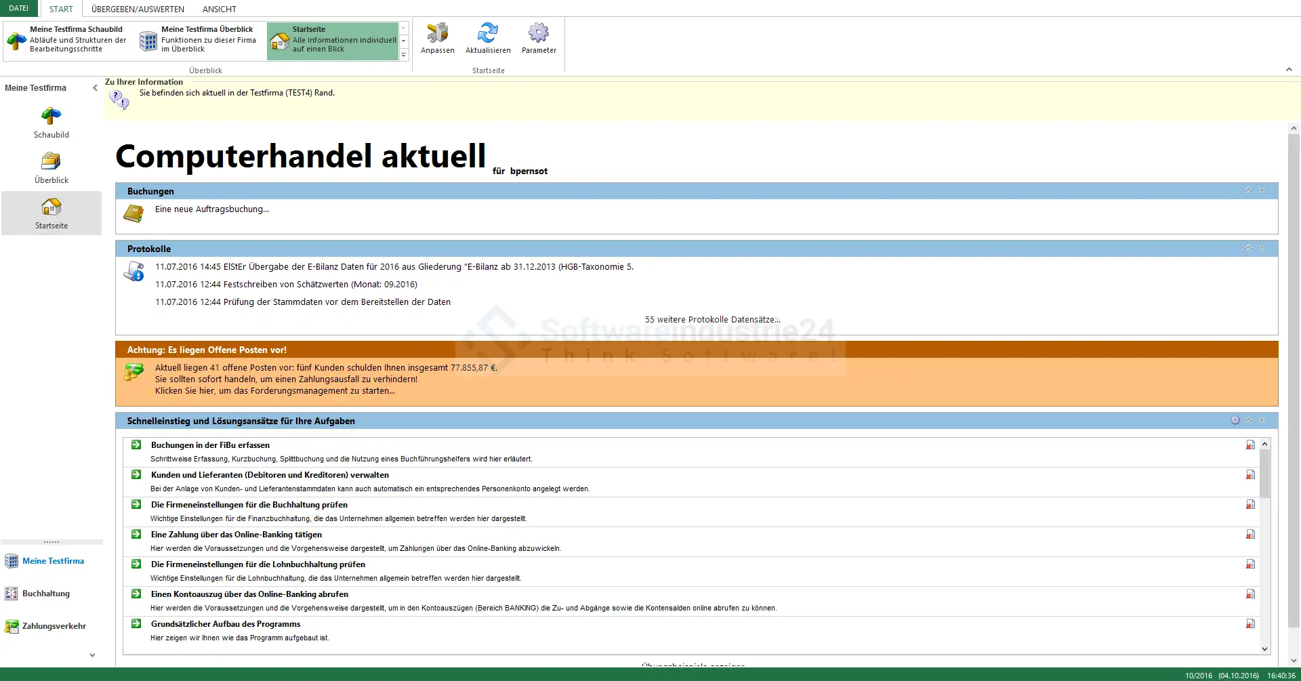Screen dimensions: 1301x681
Task: Show 55 weitere Protokolle Datensätze
Action: 712,320
